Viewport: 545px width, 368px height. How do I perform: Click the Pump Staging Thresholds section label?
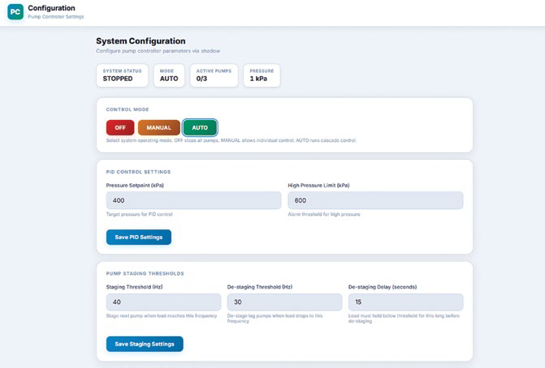(145, 274)
